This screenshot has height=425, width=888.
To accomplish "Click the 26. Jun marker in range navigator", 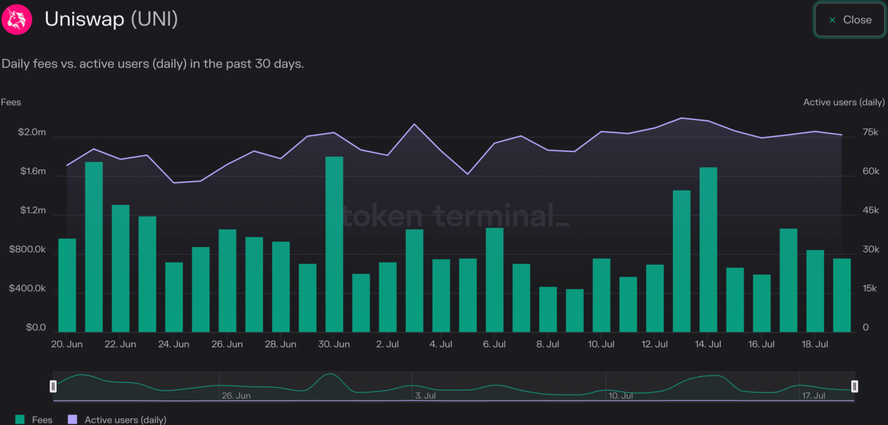I will click(236, 396).
